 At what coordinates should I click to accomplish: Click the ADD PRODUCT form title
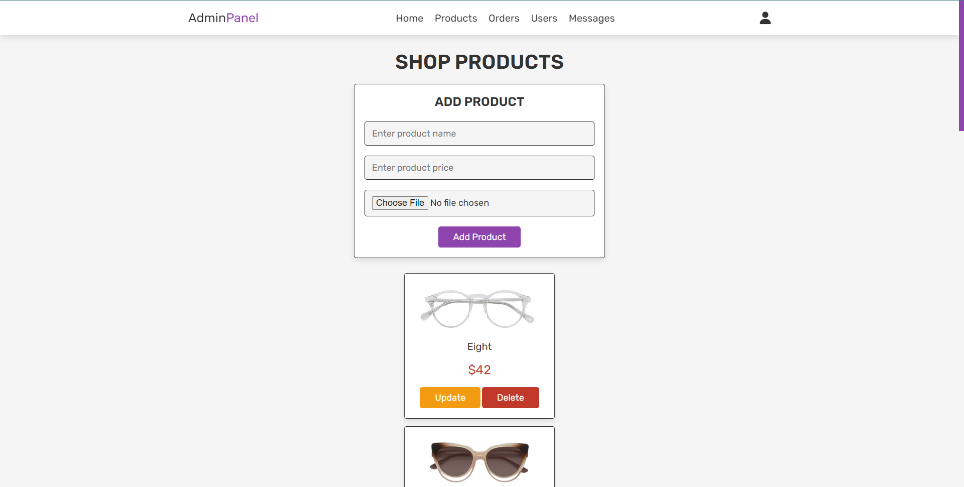tap(479, 101)
